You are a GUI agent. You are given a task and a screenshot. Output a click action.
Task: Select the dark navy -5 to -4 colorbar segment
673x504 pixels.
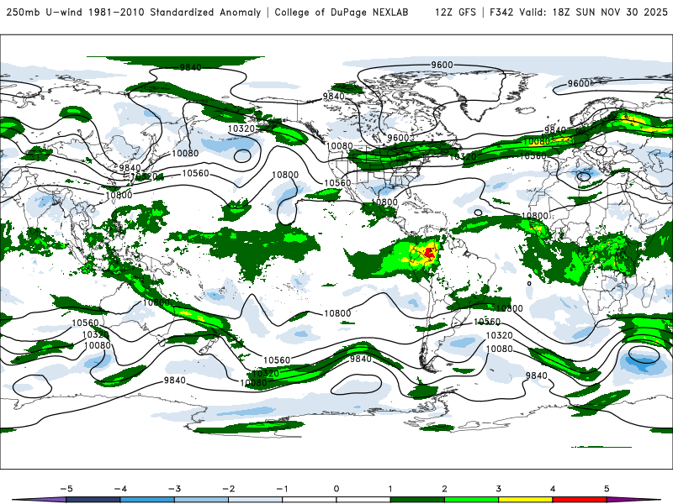93,500
